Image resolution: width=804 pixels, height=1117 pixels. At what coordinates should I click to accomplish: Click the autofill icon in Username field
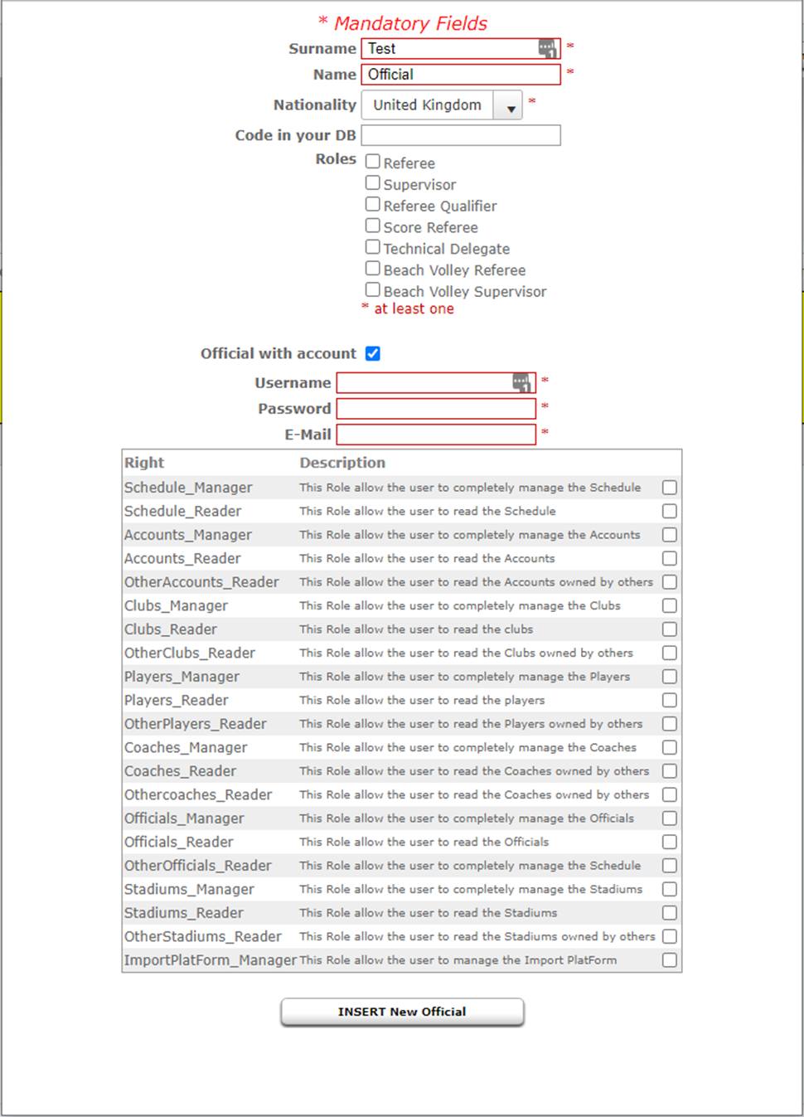[x=521, y=382]
